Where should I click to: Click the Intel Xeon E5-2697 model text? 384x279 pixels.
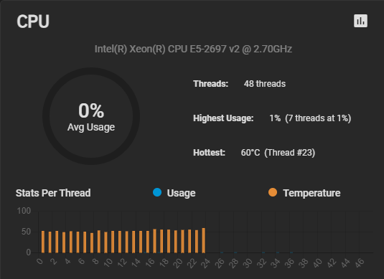pos(193,49)
